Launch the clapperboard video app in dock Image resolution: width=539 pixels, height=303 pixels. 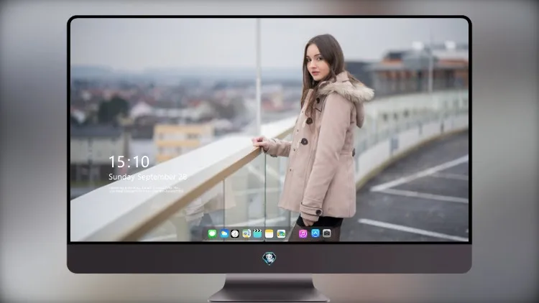257,234
